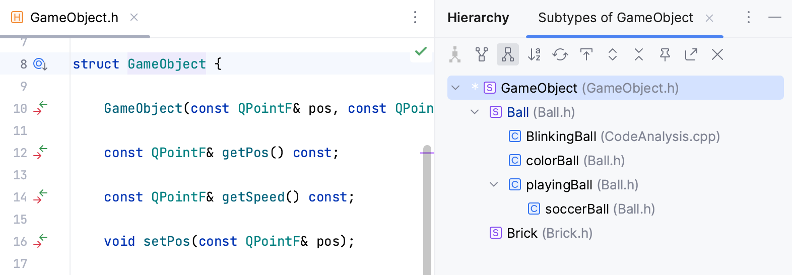Viewport: 792px width, 275px height.
Task: Open the Subtypes of GameObject tab
Action: (x=615, y=18)
